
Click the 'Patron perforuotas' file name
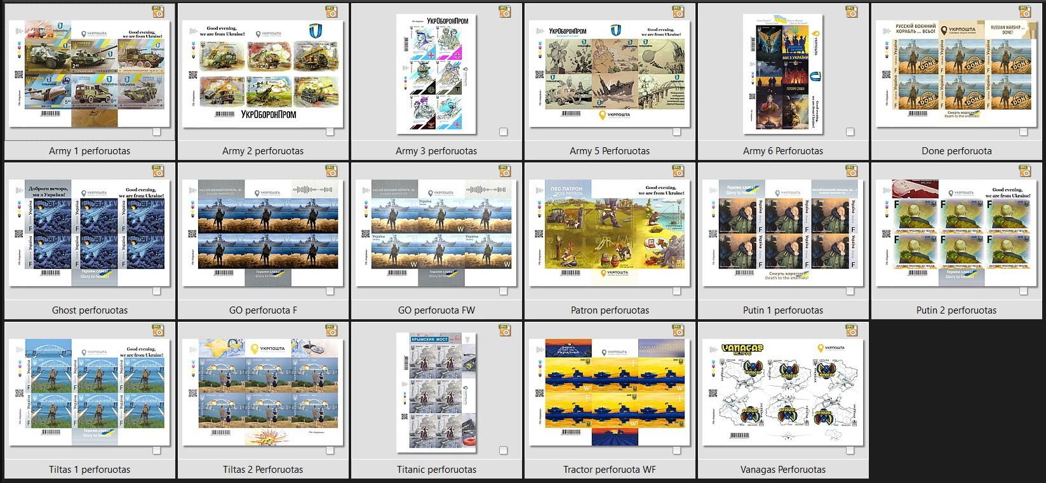(610, 310)
